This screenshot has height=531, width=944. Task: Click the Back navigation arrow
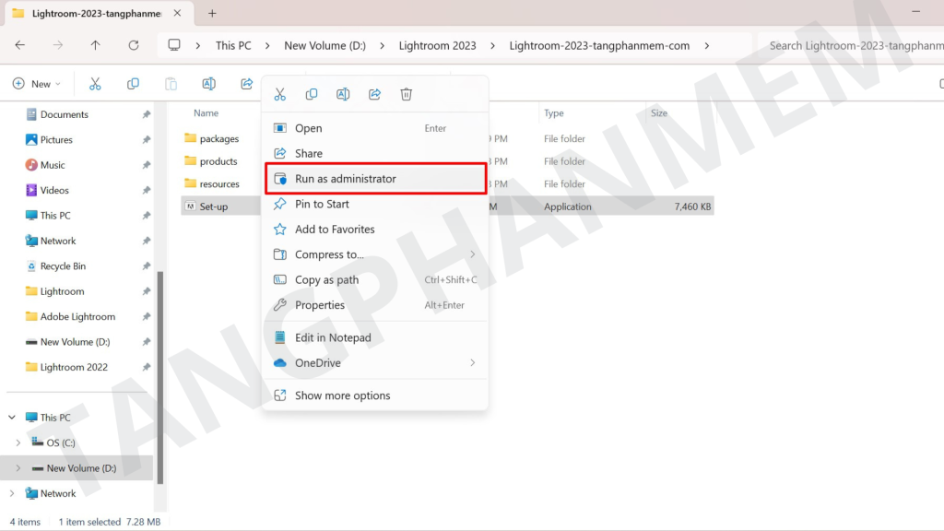(x=20, y=45)
